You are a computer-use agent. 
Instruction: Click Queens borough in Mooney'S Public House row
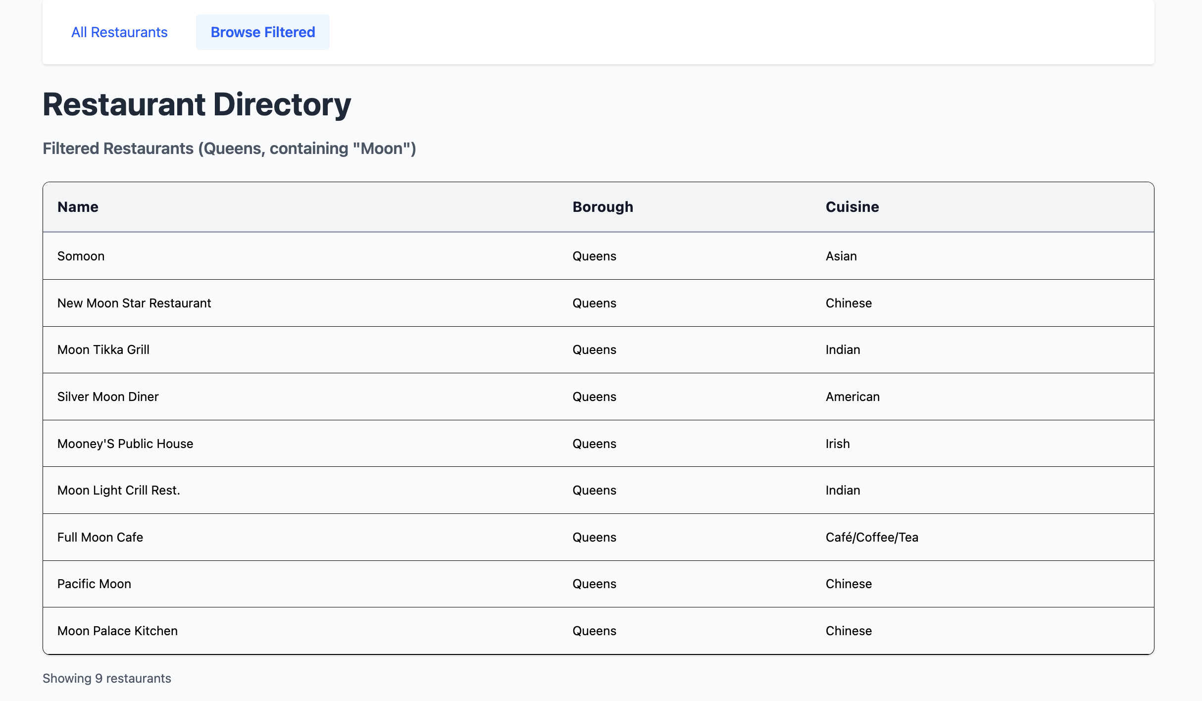coord(594,444)
